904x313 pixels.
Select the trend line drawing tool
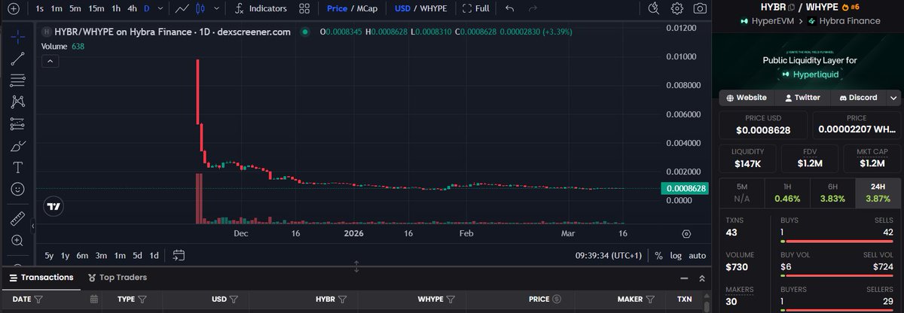[x=17, y=57]
